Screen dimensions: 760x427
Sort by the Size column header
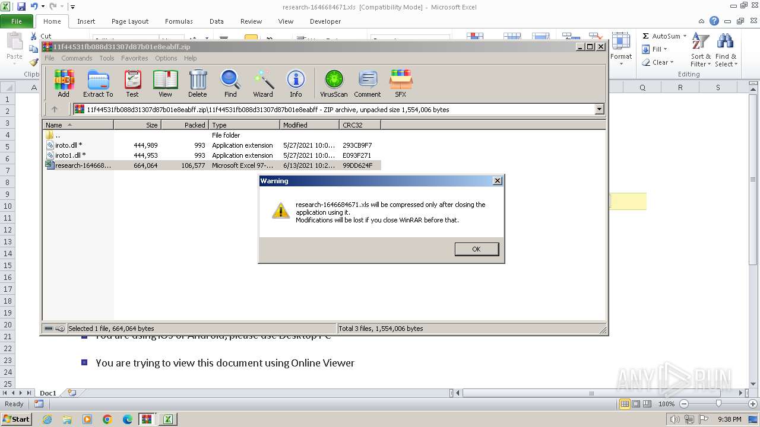137,125
